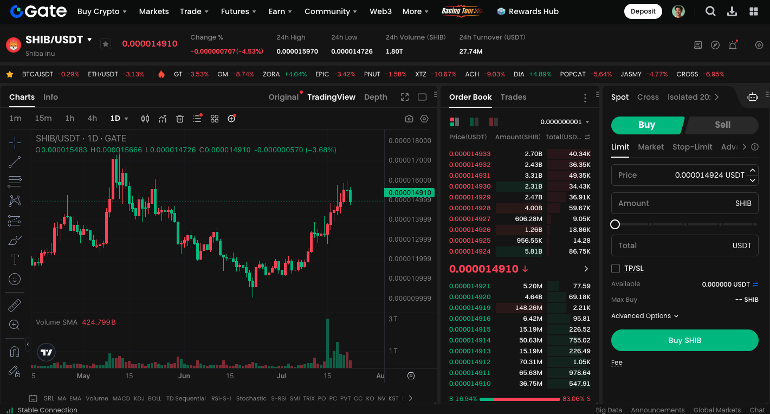Open the Rewards Hub link
The width and height of the screenshot is (770, 414).
point(528,11)
